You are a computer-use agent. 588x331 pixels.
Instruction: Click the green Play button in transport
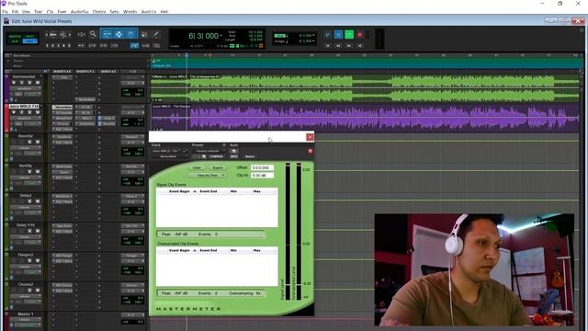[x=349, y=35]
